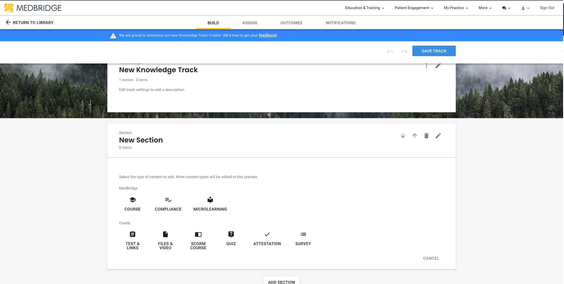
Task: Create a Text & Links item
Action: 133,240
